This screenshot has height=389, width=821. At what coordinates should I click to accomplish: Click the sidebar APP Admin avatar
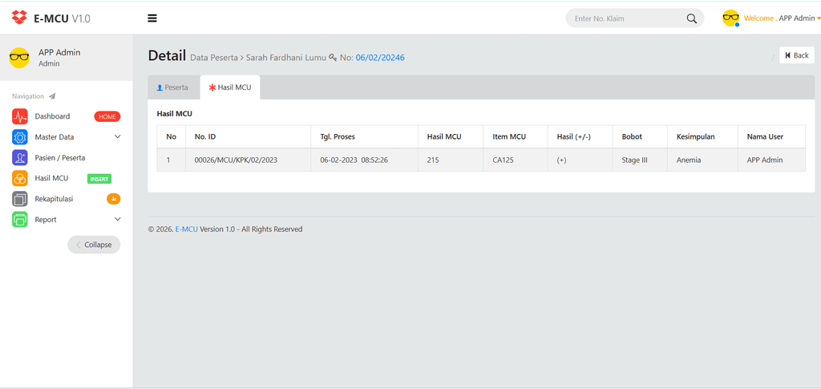(x=19, y=58)
